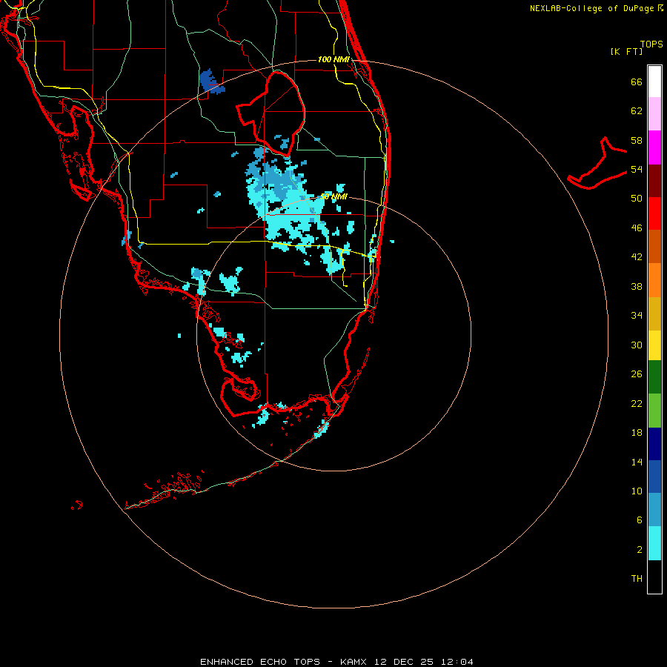Click the cyan swatch between 6 and 2
This screenshot has width=667, height=667.
[654, 543]
